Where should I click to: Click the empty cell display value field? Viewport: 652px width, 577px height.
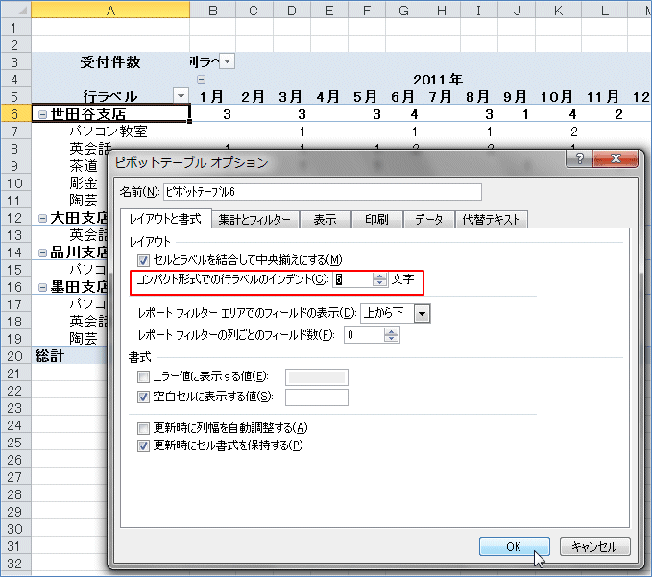point(317,397)
